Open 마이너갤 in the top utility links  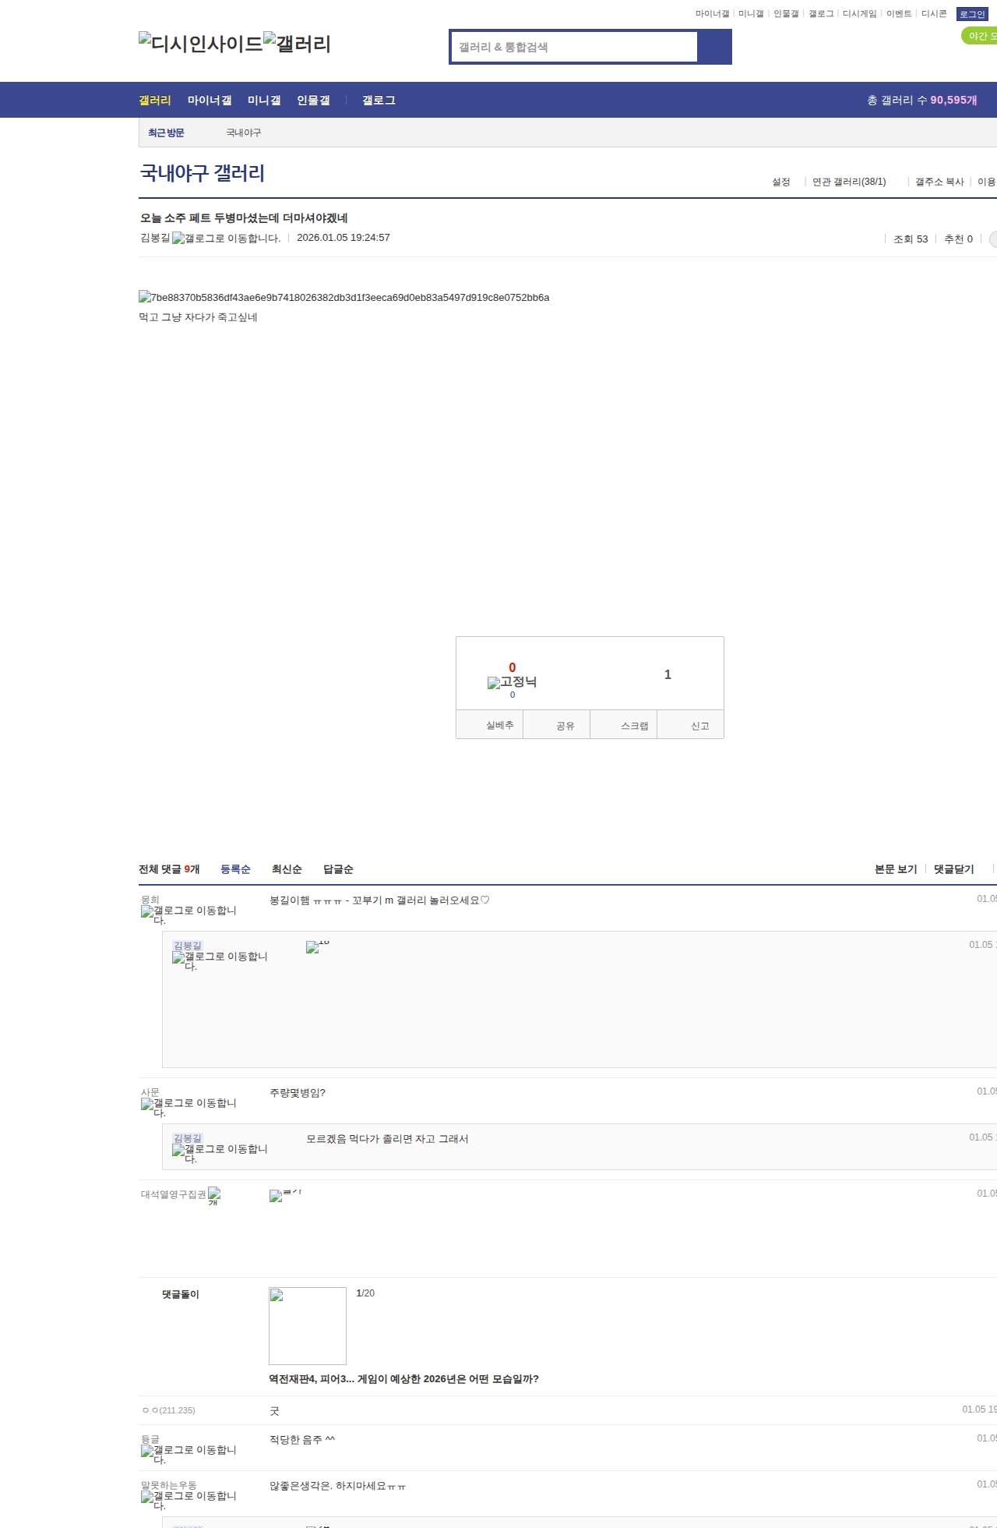pyautogui.click(x=713, y=14)
